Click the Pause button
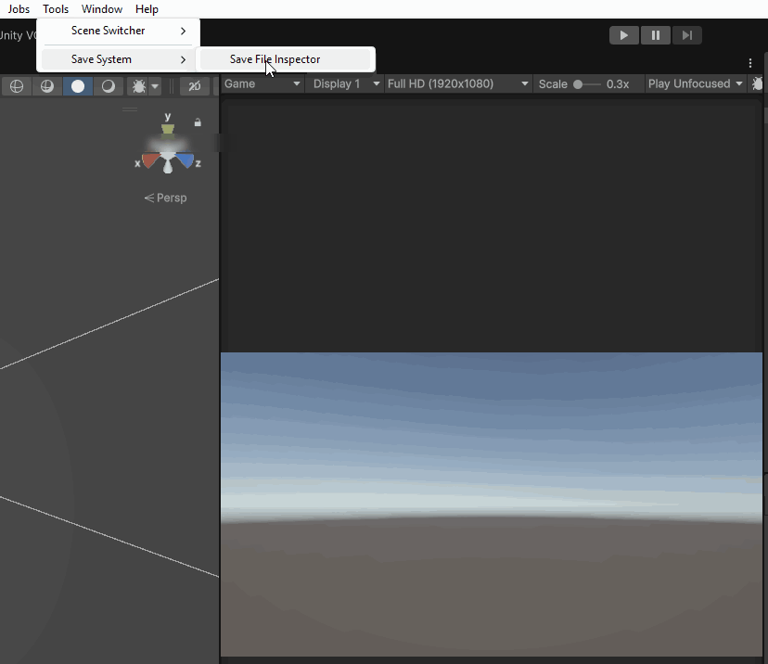Screen dimensions: 768x664 click(656, 35)
